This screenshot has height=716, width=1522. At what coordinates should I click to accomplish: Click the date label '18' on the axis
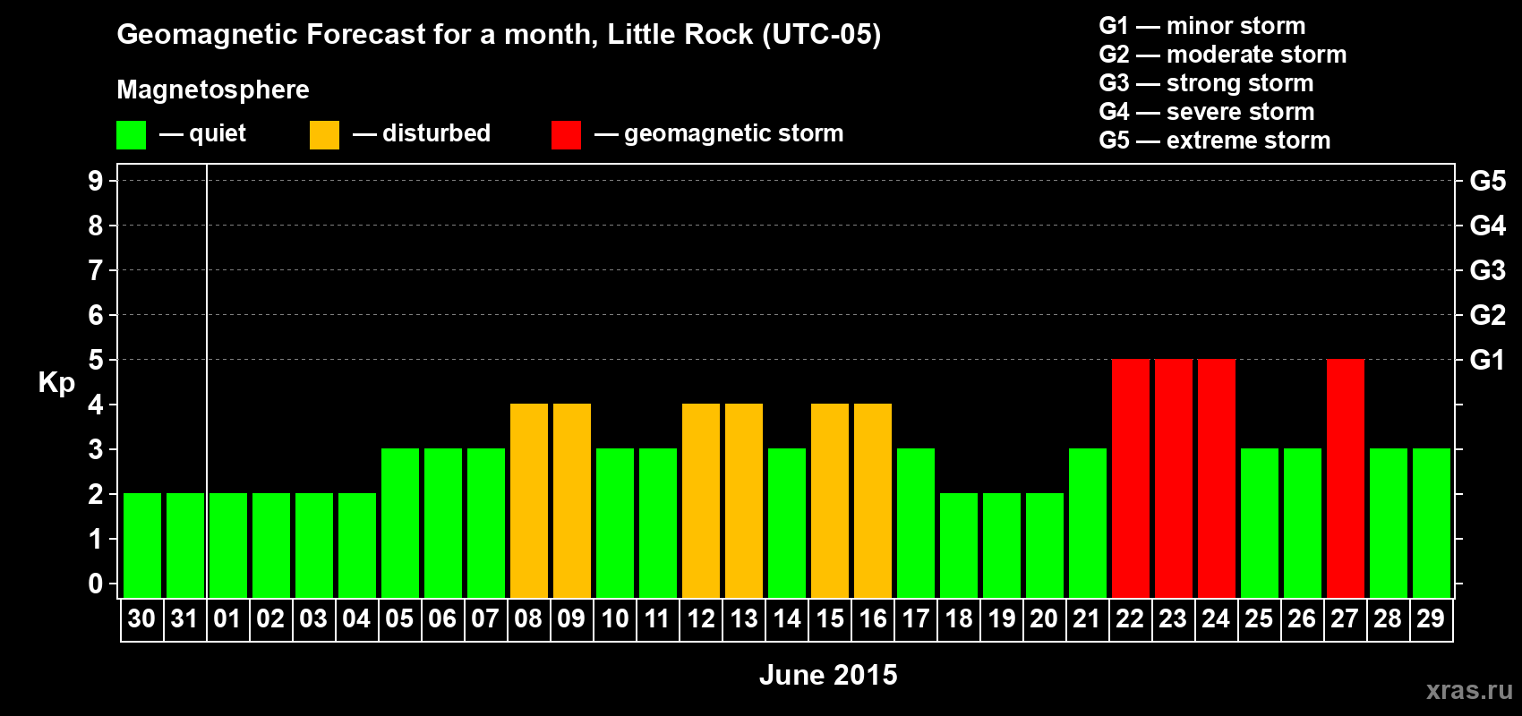(958, 619)
